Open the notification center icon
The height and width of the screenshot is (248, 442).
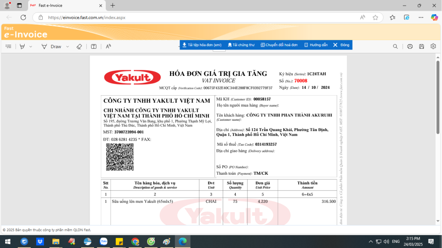click(x=431, y=242)
